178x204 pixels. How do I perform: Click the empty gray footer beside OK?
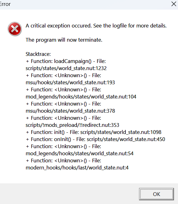69,194
